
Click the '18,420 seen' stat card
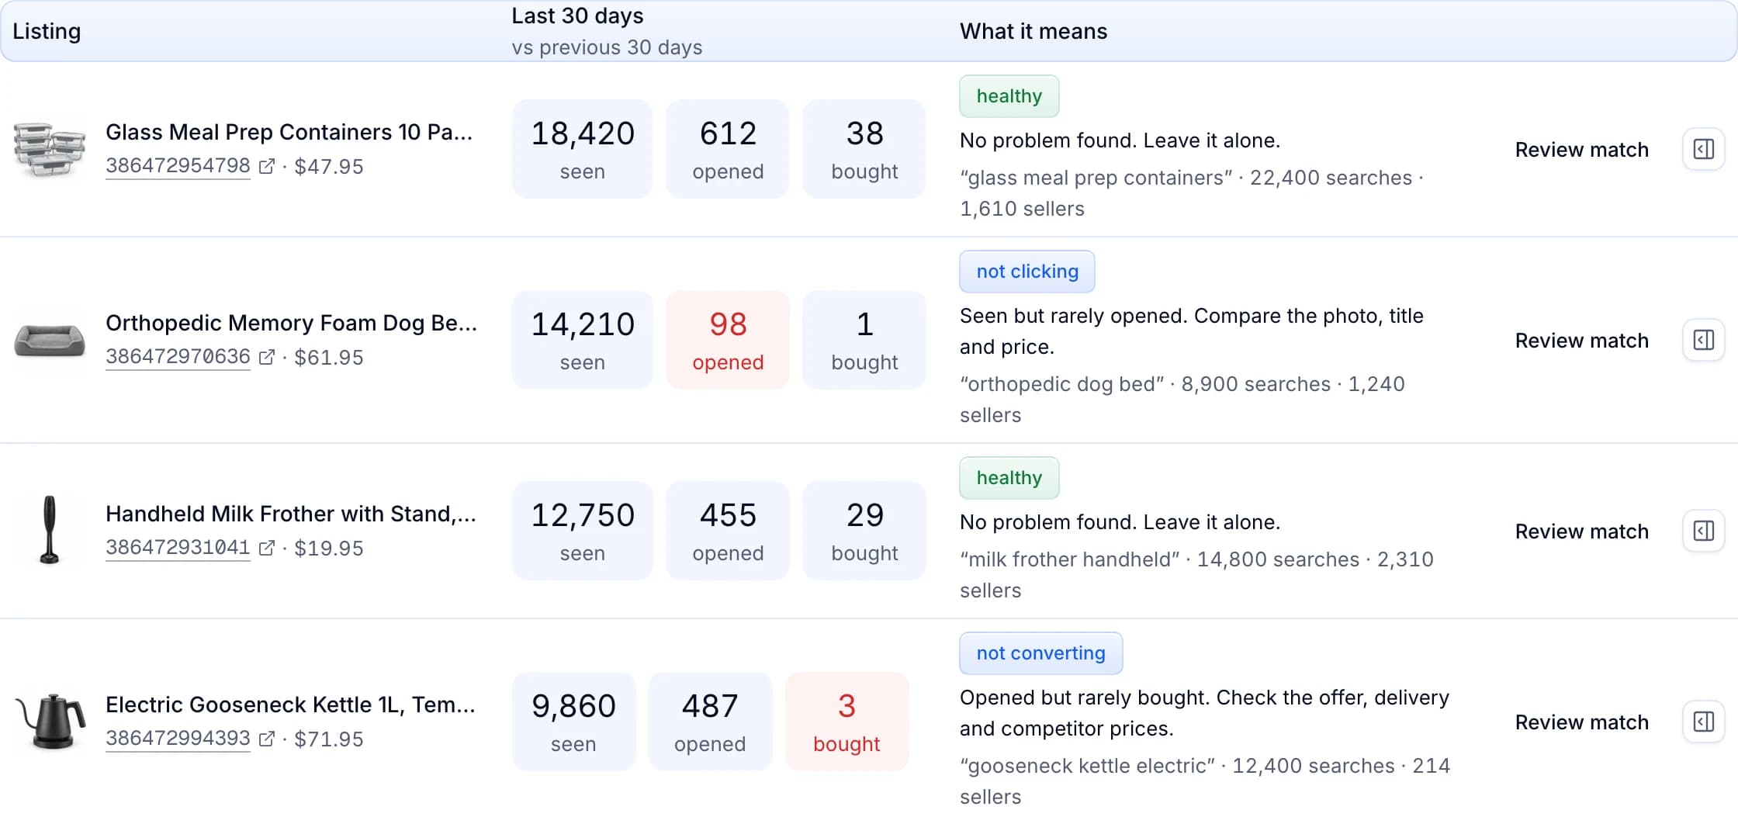(x=583, y=149)
